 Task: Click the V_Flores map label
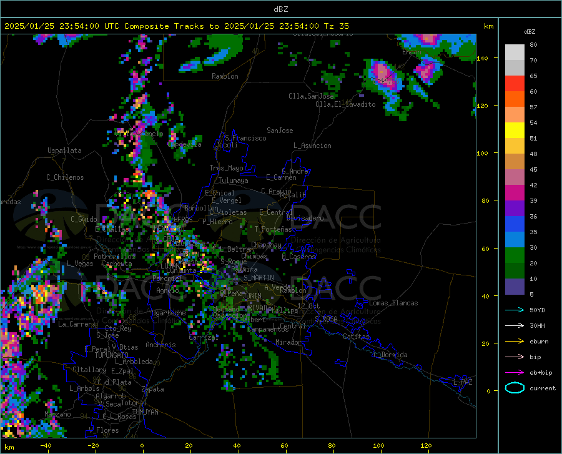[x=104, y=430]
